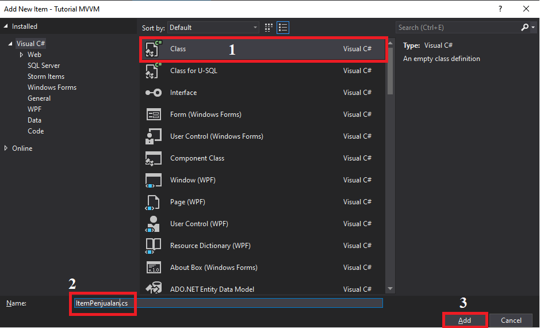Viewport: 540px width, 328px height.
Task: Pick the User Control (WPF) icon
Action: pos(153,224)
